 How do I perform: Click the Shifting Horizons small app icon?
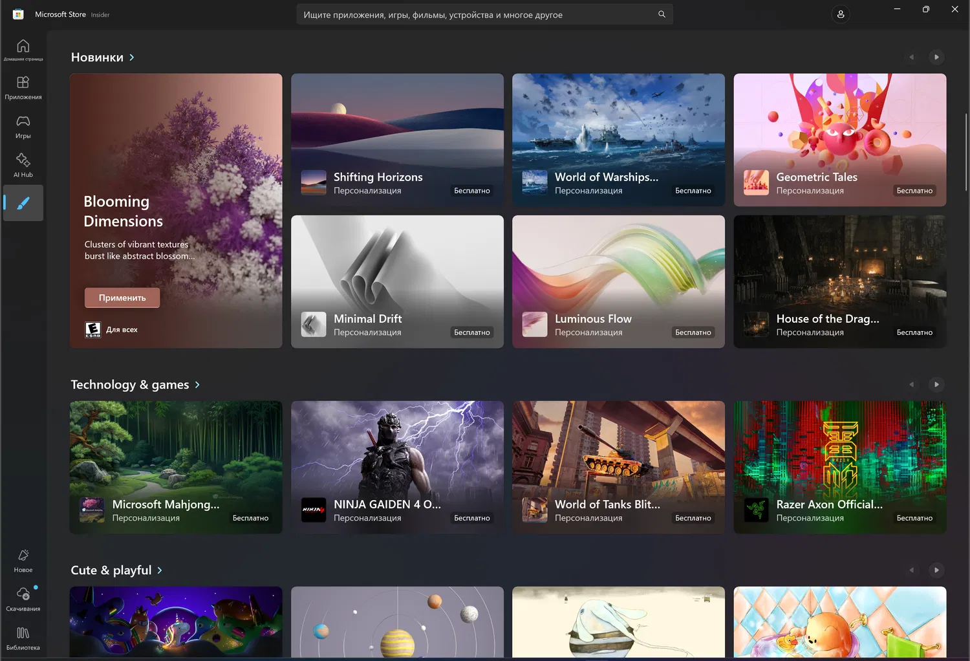(x=314, y=183)
